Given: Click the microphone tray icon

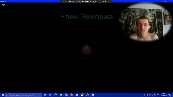Looking at the screenshot, I should pyautogui.click(x=147, y=95).
